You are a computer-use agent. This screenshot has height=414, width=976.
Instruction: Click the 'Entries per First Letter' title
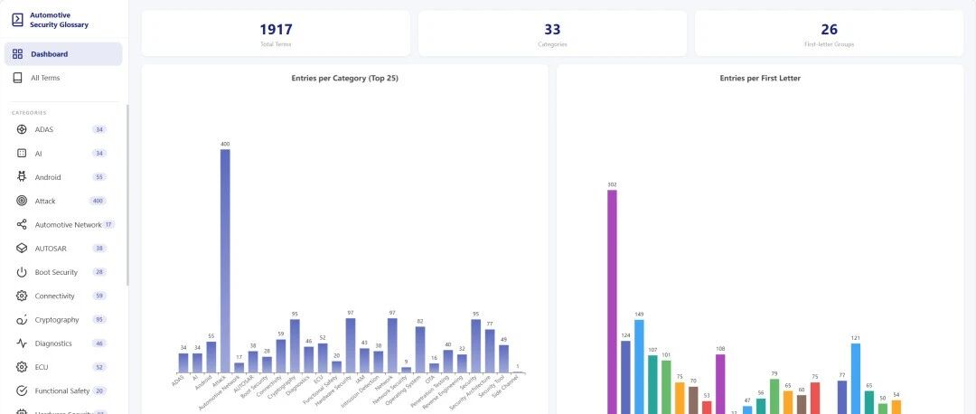point(760,79)
